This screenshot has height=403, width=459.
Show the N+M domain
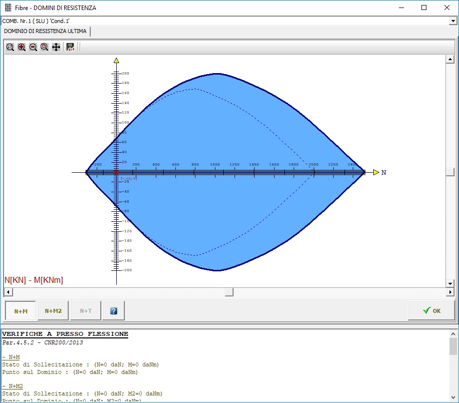click(21, 311)
